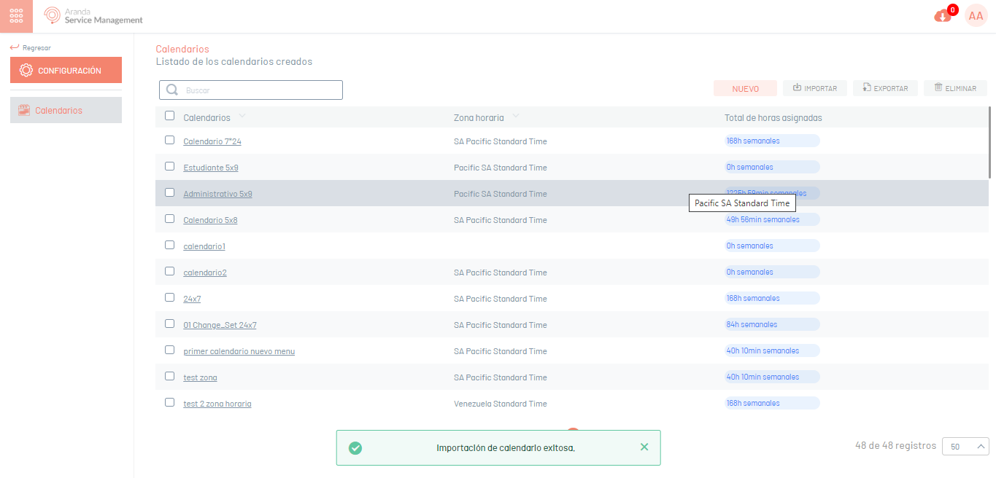The image size is (996, 478).
Task: Click the Buscar search input field
Action: (251, 90)
